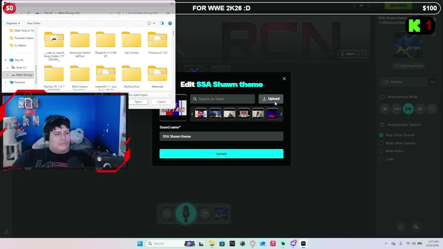Select the last purple GIF thumbnail in carousel
The width and height of the screenshot is (443, 249).
tap(272, 113)
